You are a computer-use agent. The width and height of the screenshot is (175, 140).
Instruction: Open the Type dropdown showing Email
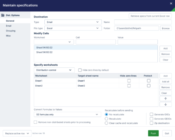[x=73, y=22]
